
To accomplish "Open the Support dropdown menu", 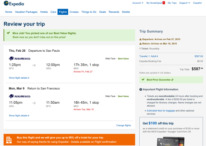I will click(185, 3).
